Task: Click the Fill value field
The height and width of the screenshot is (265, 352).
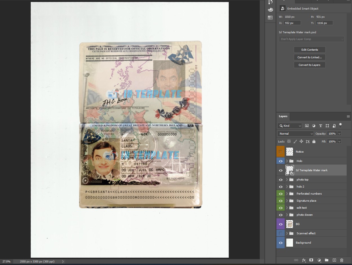Action: tap(332, 141)
